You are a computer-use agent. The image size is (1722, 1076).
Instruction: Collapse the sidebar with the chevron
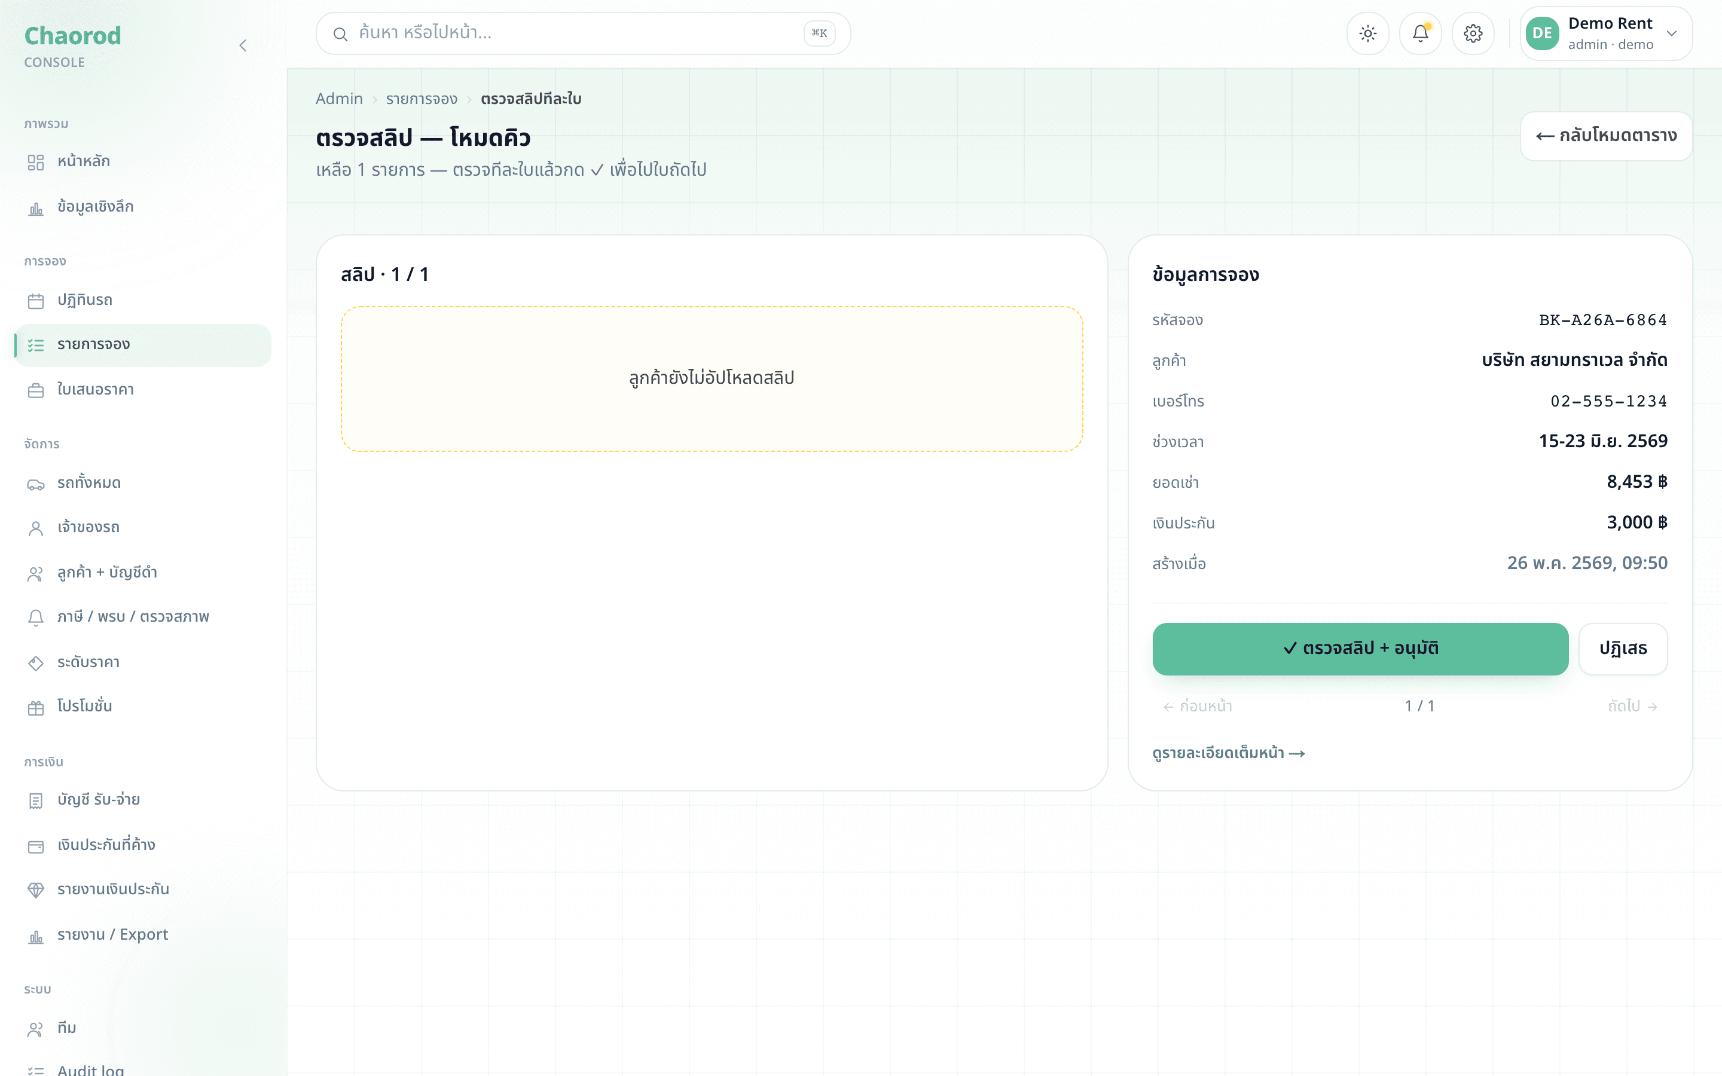(x=243, y=45)
